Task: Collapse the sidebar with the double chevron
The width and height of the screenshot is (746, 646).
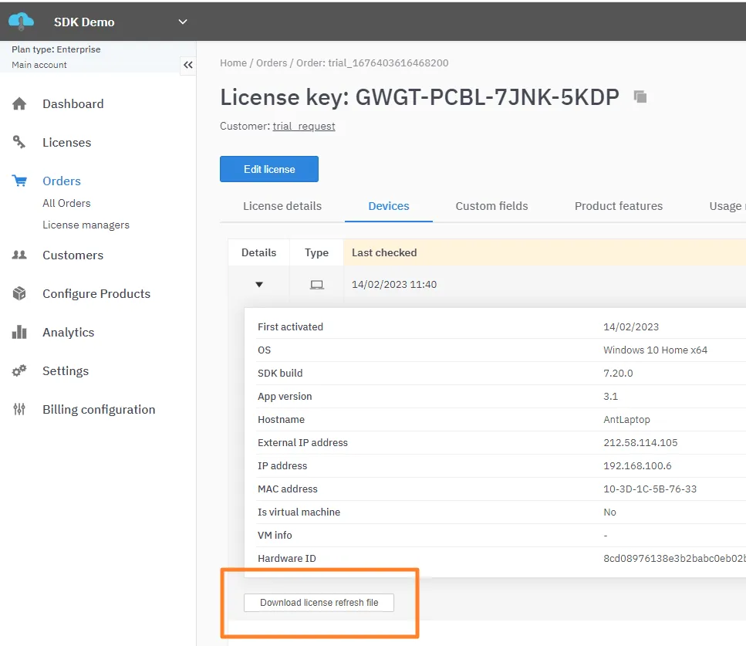Action: [188, 65]
